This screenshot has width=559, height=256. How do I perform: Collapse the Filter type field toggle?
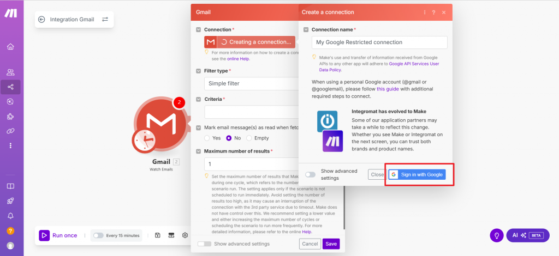tap(198, 71)
